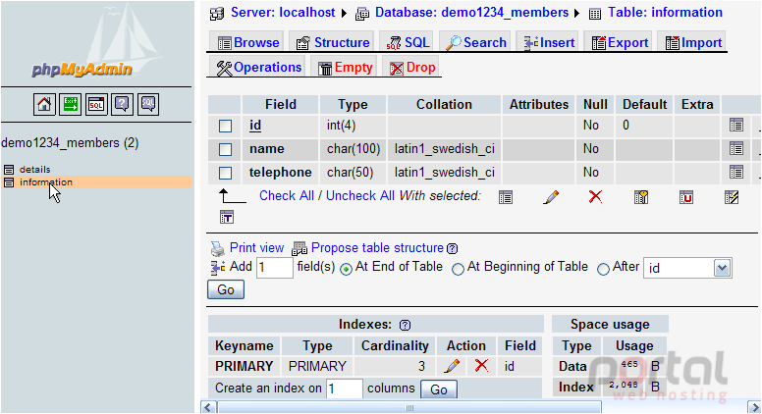
Task: Click With selected unique index icon
Action: [x=686, y=197]
